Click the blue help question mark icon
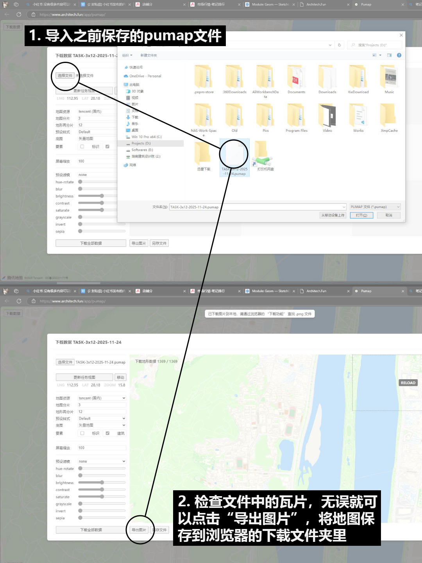The width and height of the screenshot is (422, 563). 399,55
